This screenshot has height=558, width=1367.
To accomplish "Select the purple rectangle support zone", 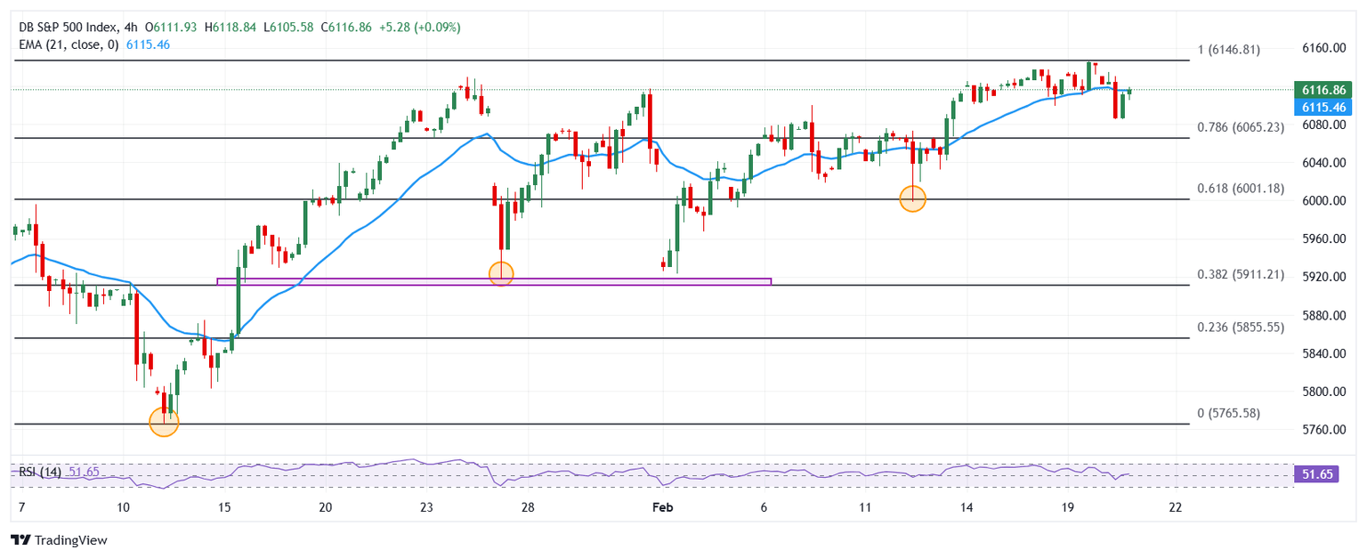I will pos(494,281).
